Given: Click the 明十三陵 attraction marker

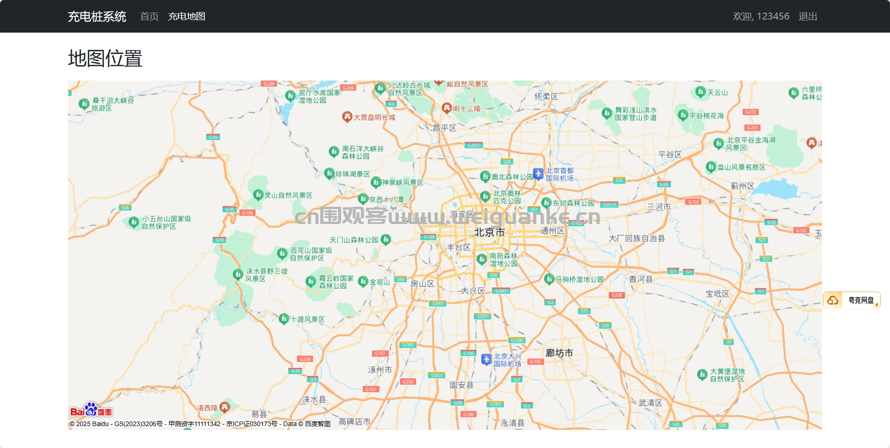Looking at the screenshot, I should tap(447, 108).
